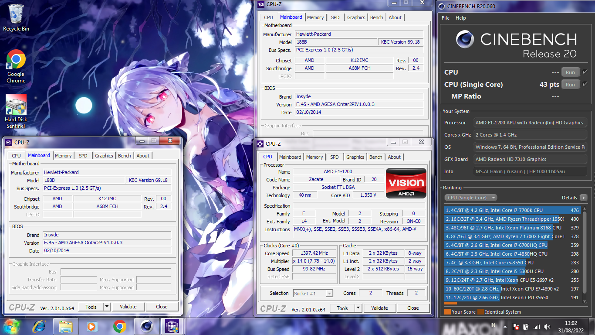Image resolution: width=595 pixels, height=335 pixels.
Task: Click the GFX Board field AMD Radeon HD 7310
Action: (x=530, y=159)
